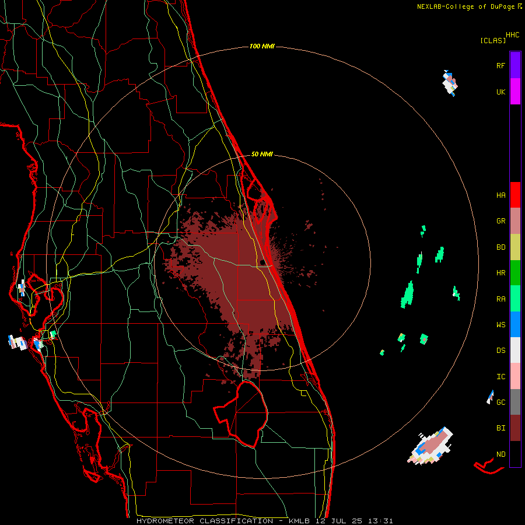Click the "RA" legend label
This screenshot has height=525, width=525.
click(501, 299)
